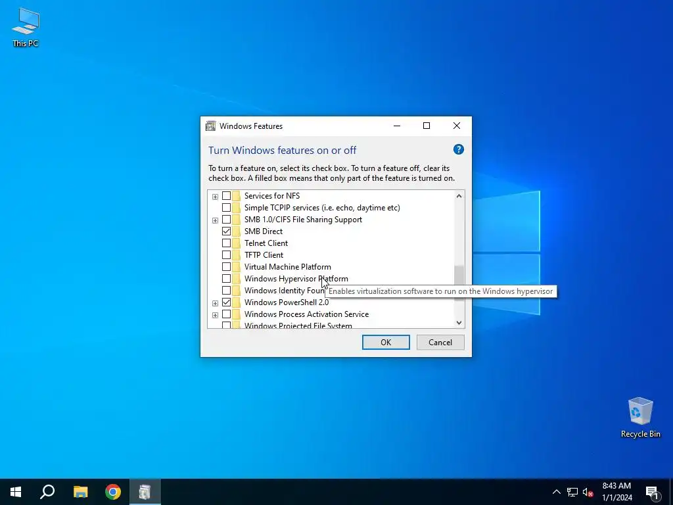The height and width of the screenshot is (505, 673).
Task: Click the Services for NFS folder icon
Action: [237, 196]
